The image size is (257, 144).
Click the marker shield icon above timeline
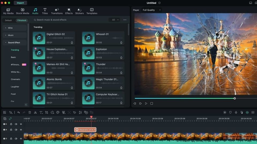pos(230,113)
